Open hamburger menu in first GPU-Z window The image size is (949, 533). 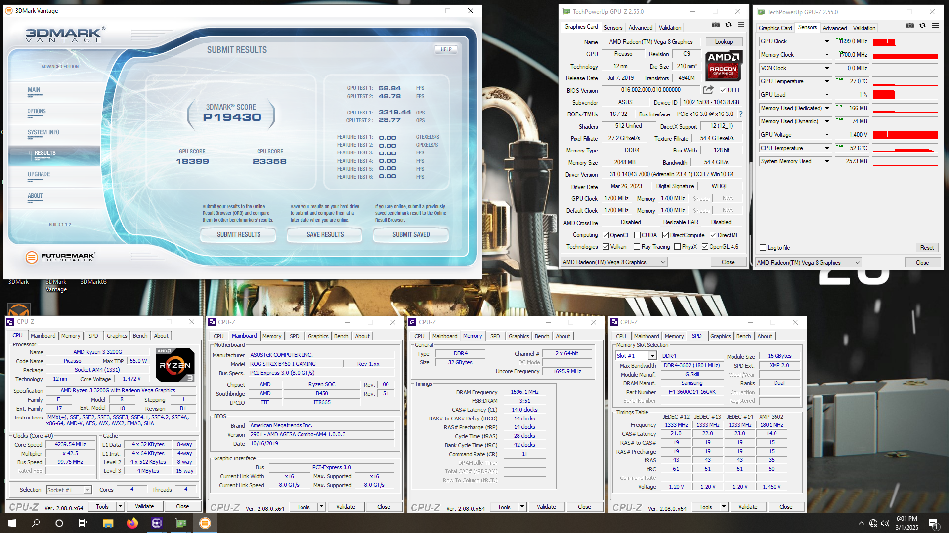[x=741, y=25]
